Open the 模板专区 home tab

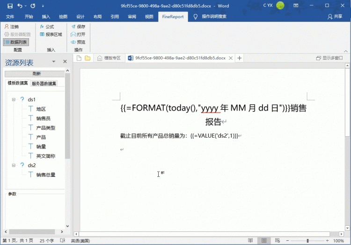109,58
